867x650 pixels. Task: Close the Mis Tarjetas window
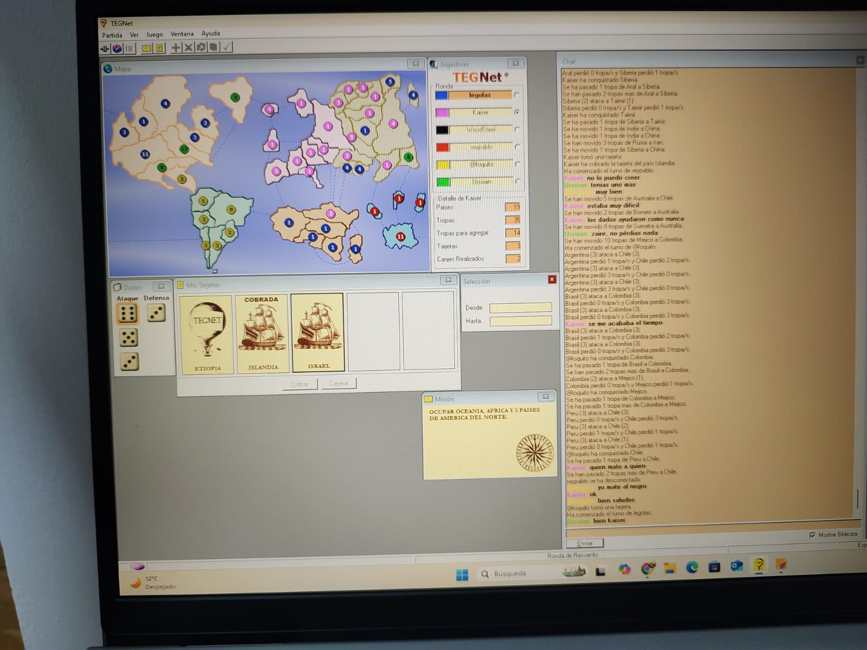[448, 280]
